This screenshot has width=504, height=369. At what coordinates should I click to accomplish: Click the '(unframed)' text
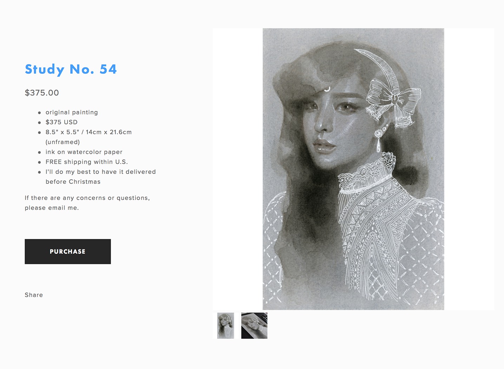pyautogui.click(x=63, y=142)
